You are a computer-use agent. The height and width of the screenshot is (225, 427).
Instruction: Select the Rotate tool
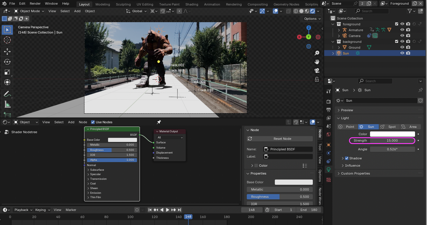pos(7,62)
